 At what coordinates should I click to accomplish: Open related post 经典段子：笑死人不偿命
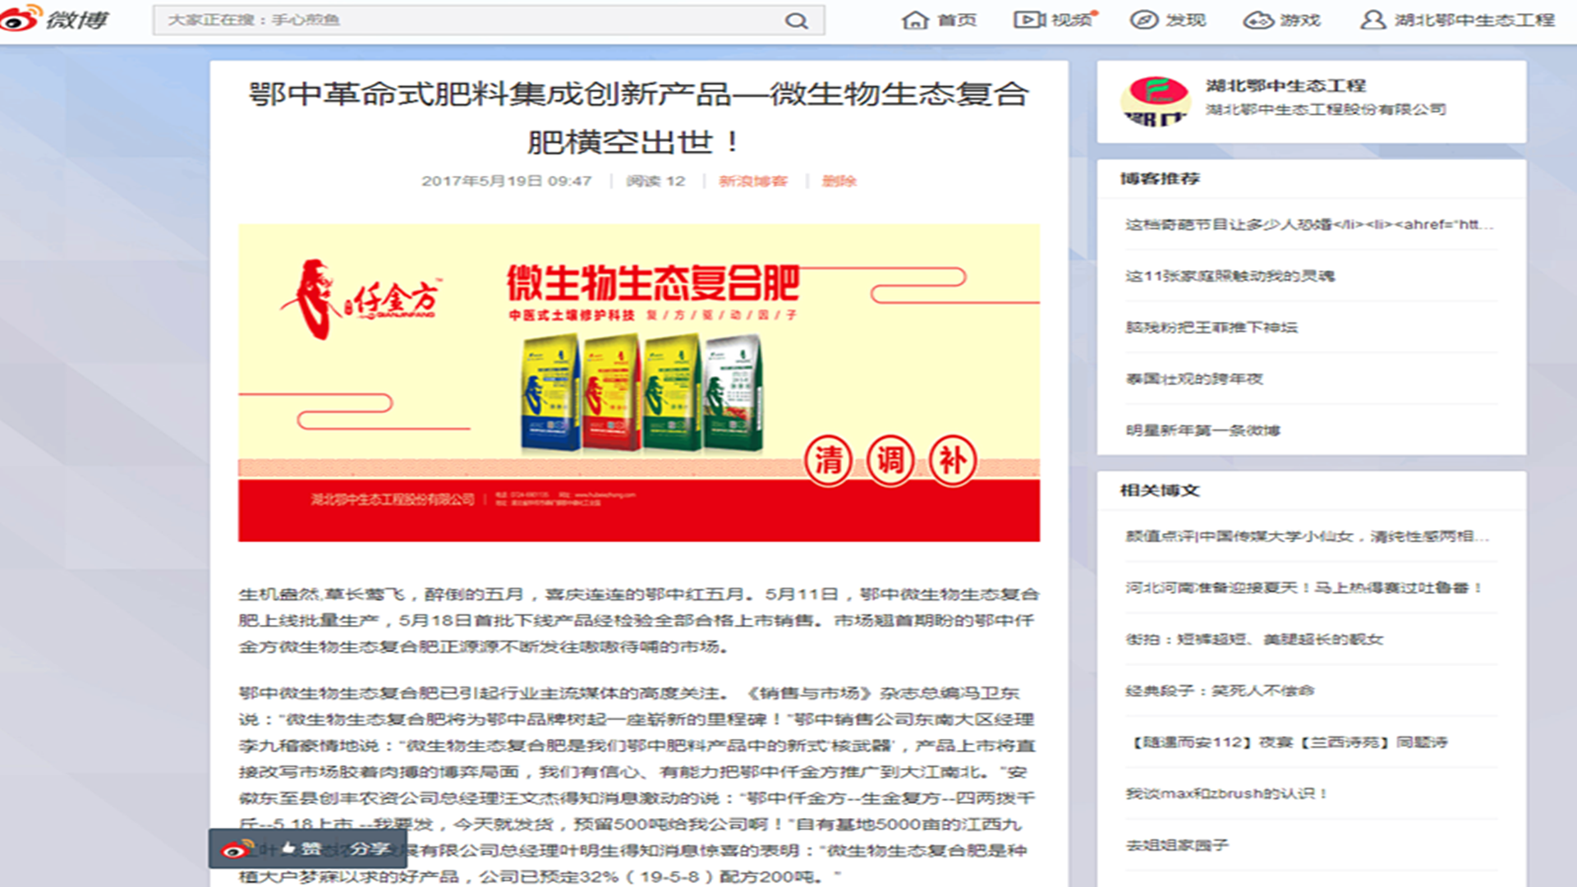click(1219, 691)
